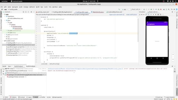Open the VCS menu

click(x=50, y=7)
